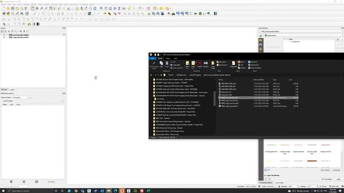Open the Share tab in File Explorer
Viewport: 344px width, 193px height.
168,58
